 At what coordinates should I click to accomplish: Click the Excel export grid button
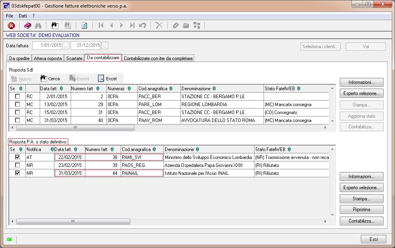click(x=107, y=79)
